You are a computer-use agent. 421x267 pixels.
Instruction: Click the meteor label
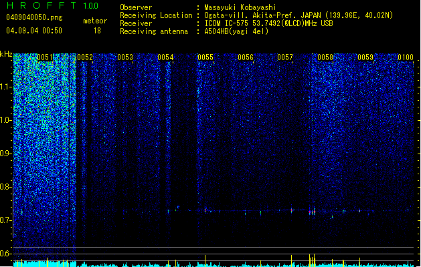(x=95, y=21)
